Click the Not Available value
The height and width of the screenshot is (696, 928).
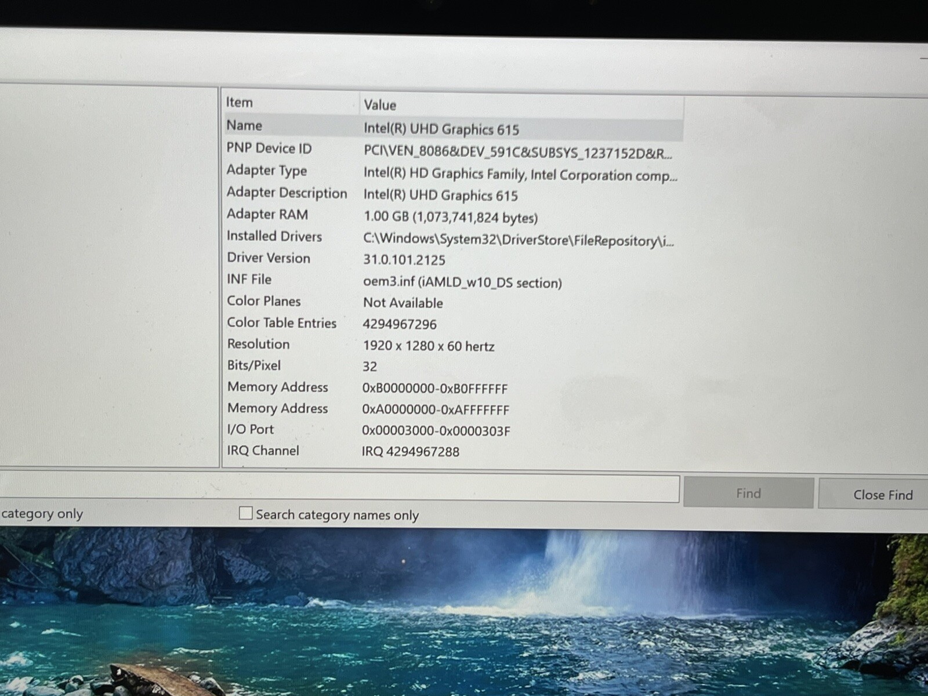(403, 303)
